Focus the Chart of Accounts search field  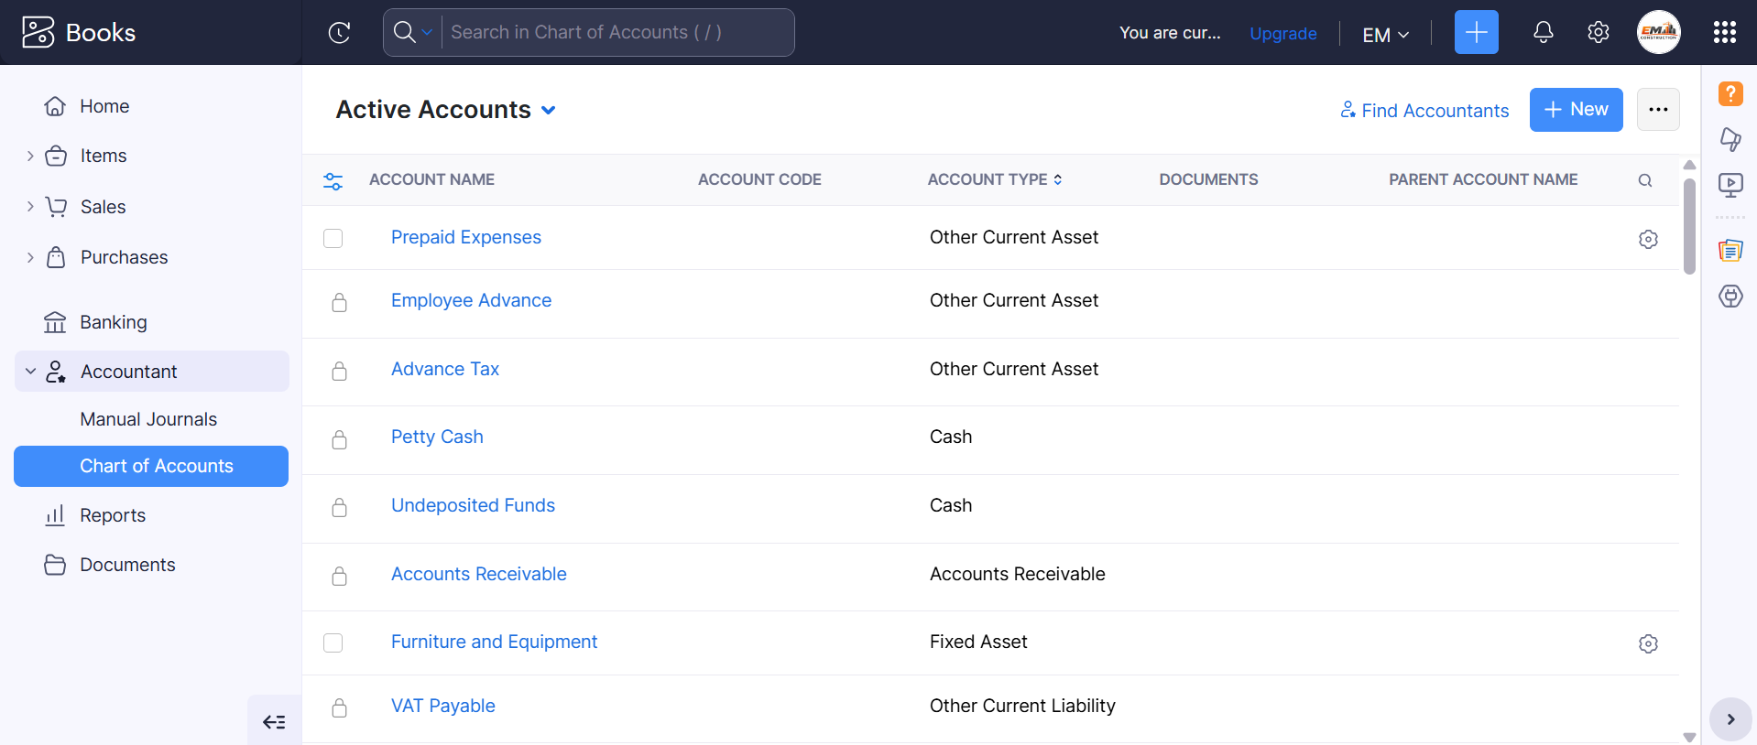click(618, 33)
